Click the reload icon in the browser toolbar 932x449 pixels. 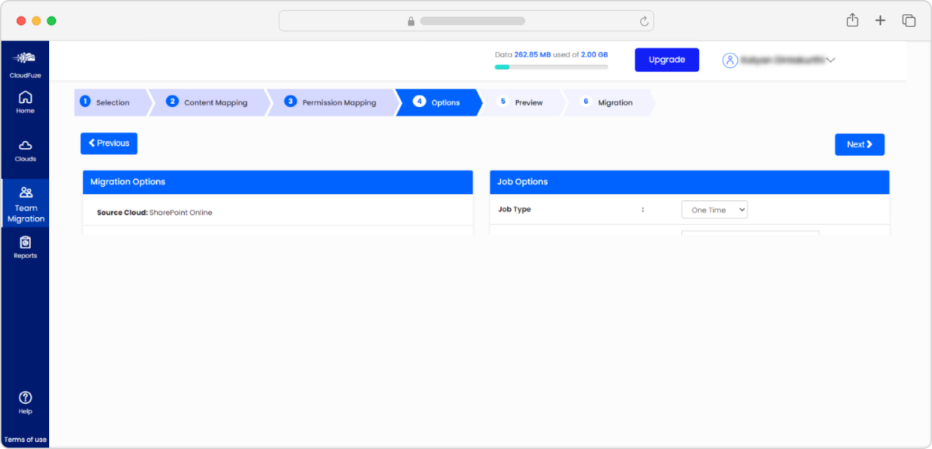coord(644,20)
